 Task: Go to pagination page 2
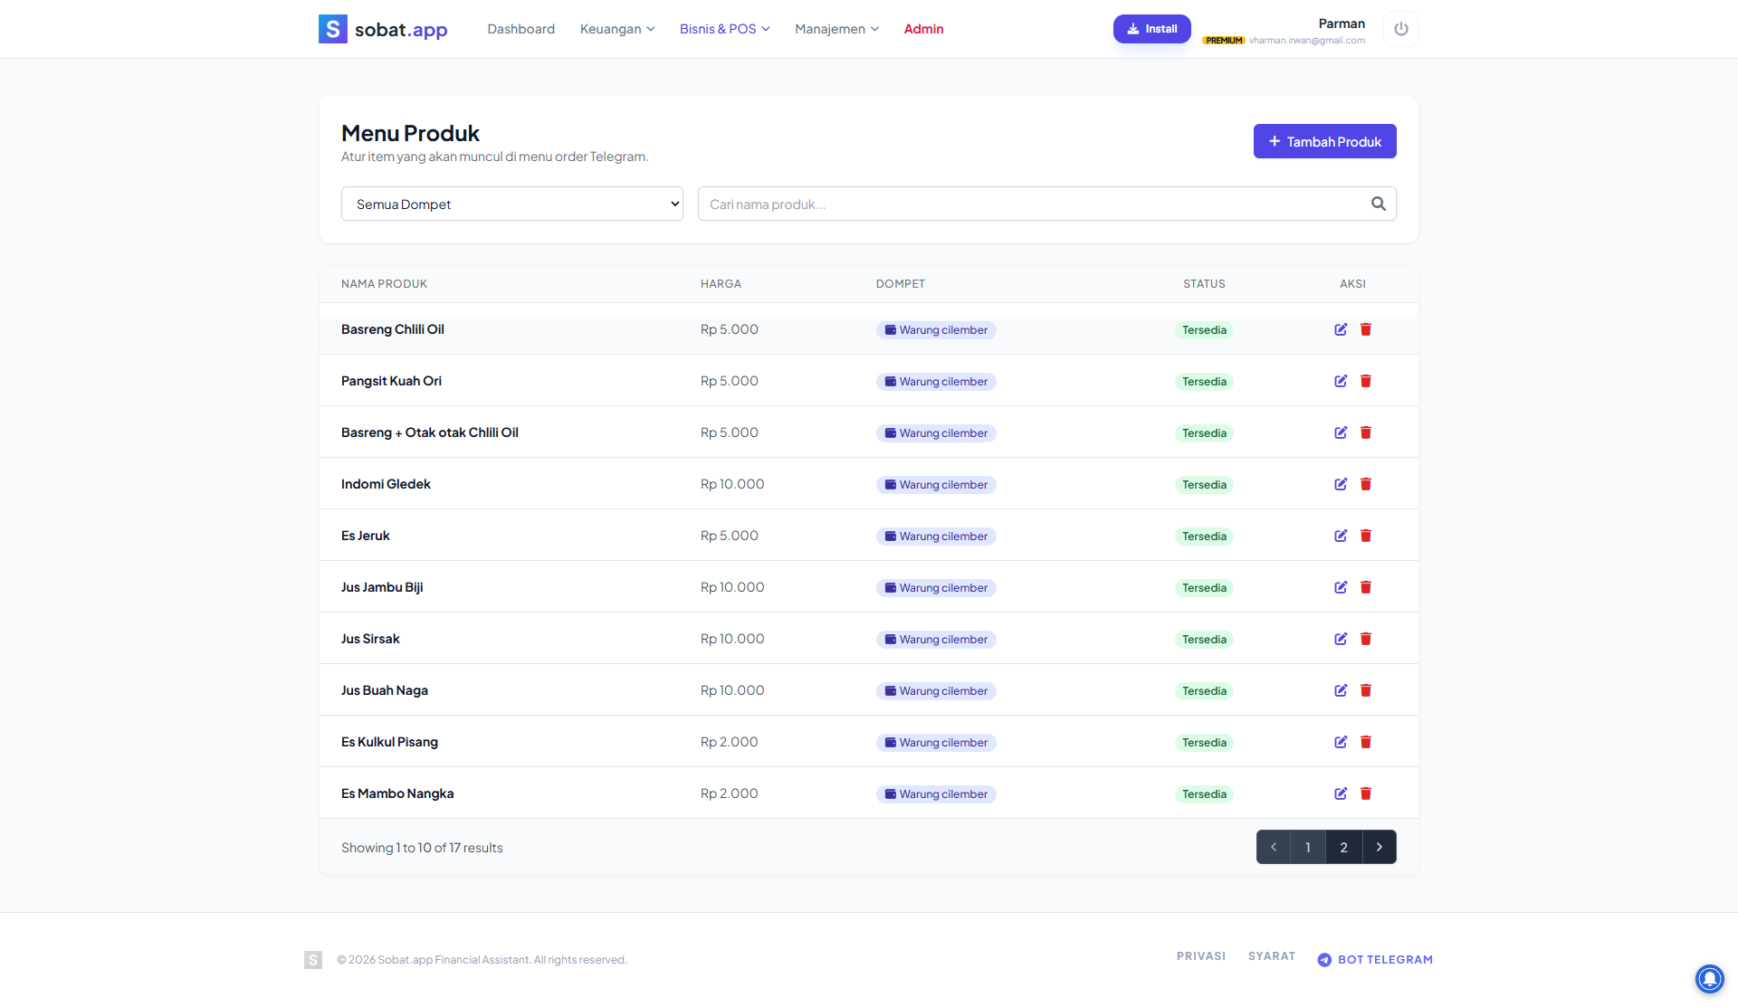click(x=1343, y=847)
